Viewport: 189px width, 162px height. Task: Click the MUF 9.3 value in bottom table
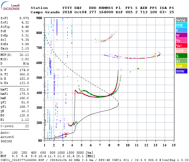(x=15, y=156)
